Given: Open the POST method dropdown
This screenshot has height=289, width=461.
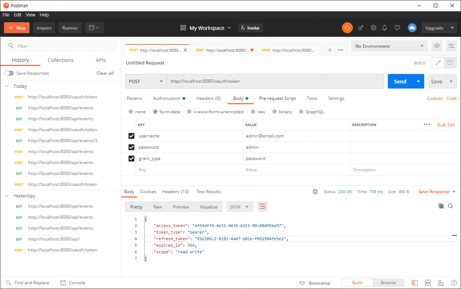Looking at the screenshot, I should click(x=146, y=81).
